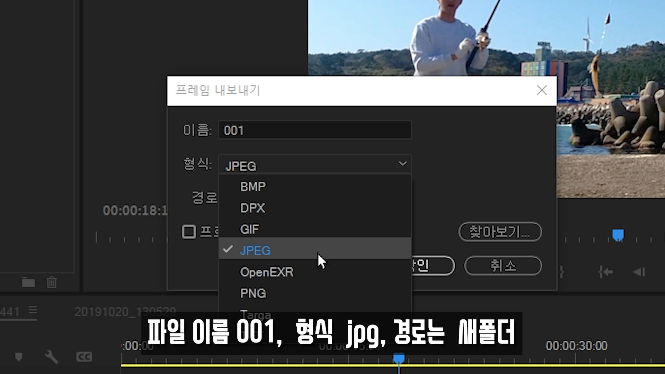Click the blue program monitor playhead
Screen dimensions: 665x374
pos(618,235)
